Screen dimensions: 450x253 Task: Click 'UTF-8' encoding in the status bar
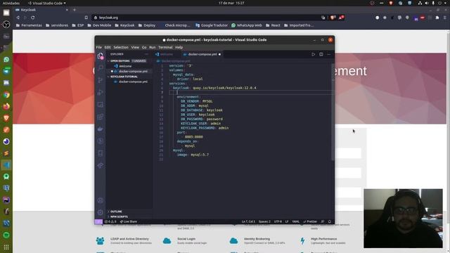tap(278, 221)
